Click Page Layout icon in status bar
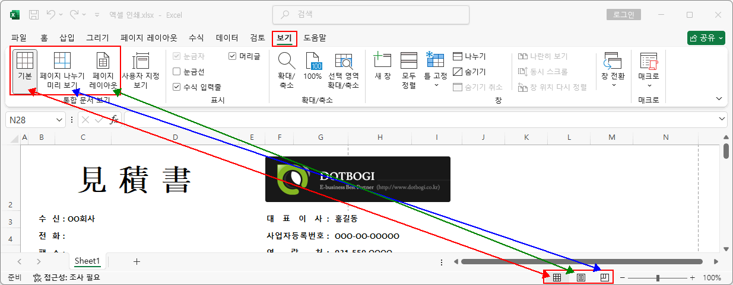 click(x=581, y=277)
